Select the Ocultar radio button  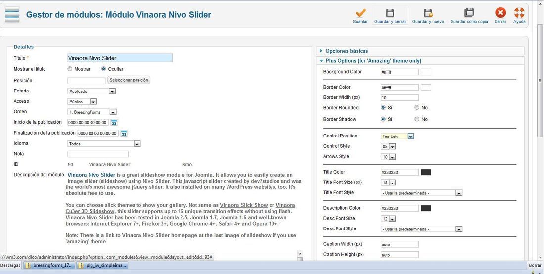[103, 69]
